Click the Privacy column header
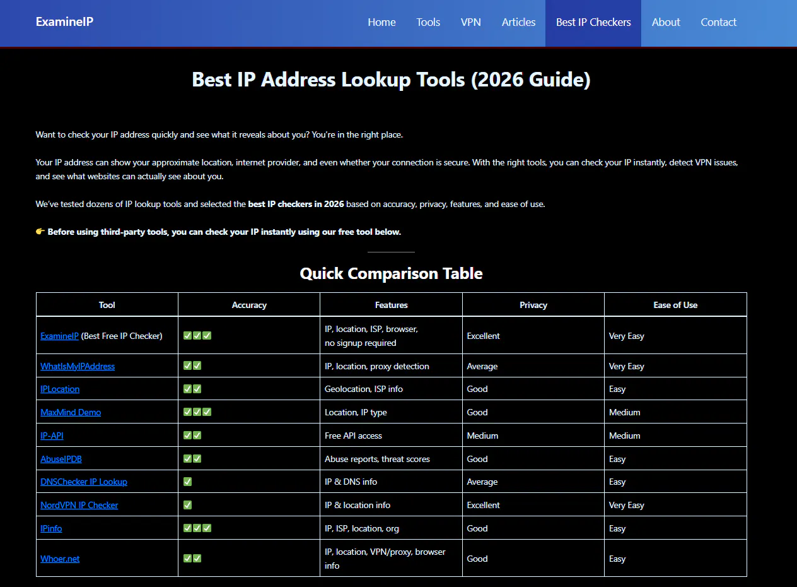797x587 pixels. (x=533, y=305)
